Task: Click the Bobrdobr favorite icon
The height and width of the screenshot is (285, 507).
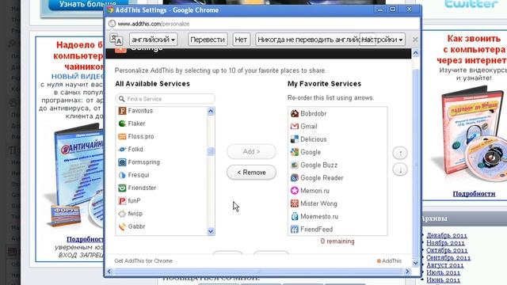Action: click(294, 113)
